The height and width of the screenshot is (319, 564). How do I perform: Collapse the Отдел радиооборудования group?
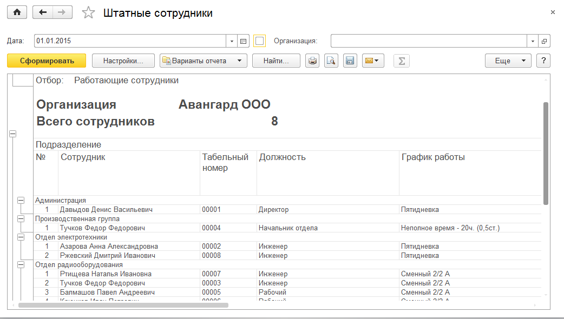[21, 264]
